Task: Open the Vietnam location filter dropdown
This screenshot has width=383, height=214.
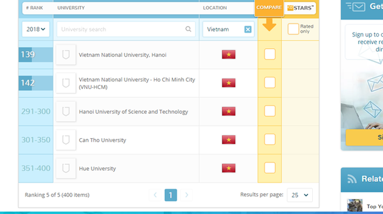Action: (x=228, y=29)
